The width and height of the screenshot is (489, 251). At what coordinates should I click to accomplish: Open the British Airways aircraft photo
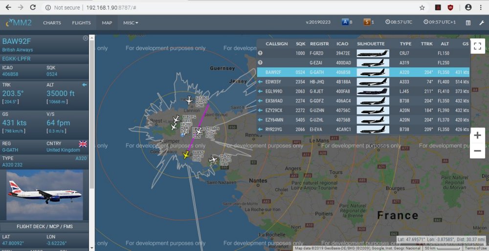click(44, 195)
